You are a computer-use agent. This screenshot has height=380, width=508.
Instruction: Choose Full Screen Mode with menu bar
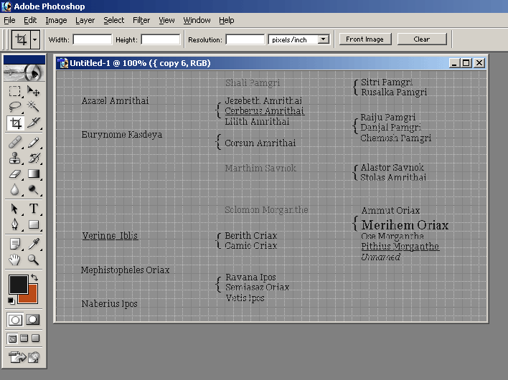(24, 338)
